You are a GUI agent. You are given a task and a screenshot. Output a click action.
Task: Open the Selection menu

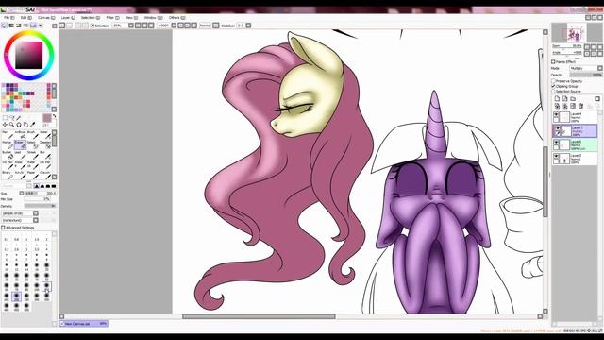click(x=91, y=18)
